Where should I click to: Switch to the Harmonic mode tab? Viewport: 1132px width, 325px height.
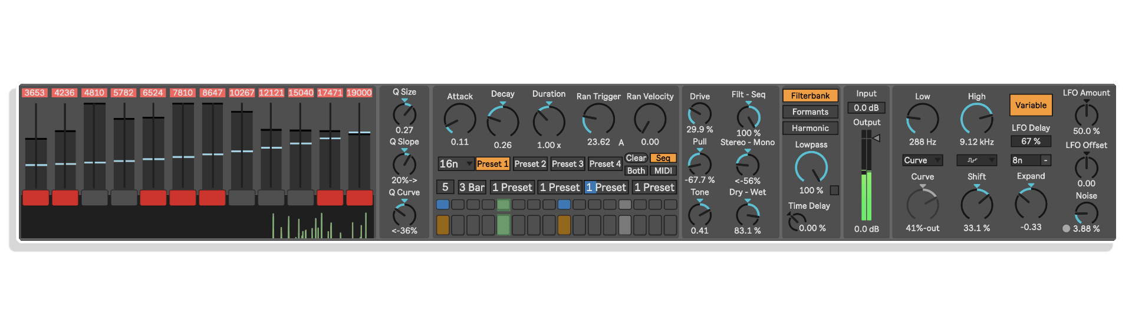pyautogui.click(x=810, y=128)
